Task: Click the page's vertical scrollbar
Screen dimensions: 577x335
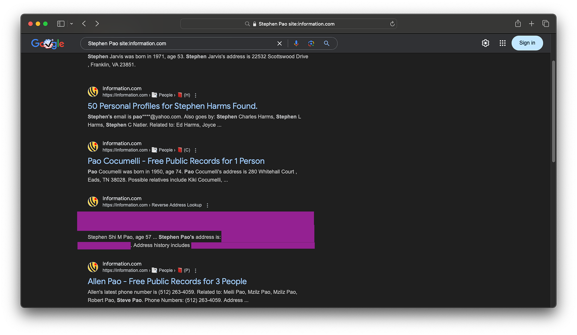Action: [x=554, y=111]
